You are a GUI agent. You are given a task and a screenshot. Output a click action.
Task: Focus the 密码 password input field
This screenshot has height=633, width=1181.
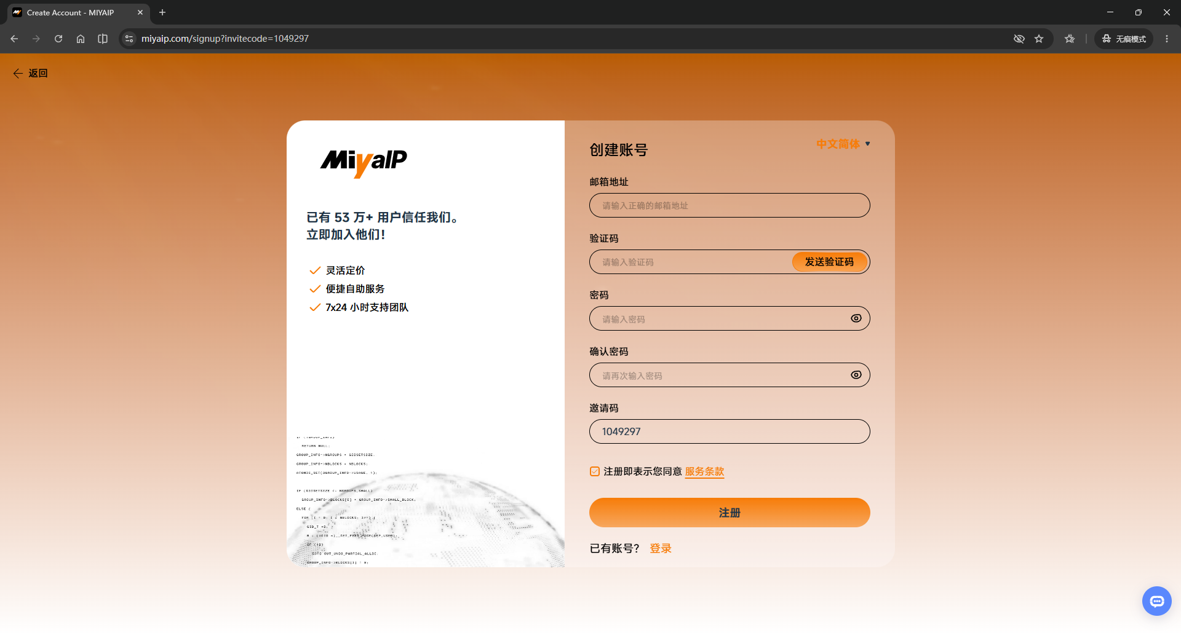click(x=730, y=318)
